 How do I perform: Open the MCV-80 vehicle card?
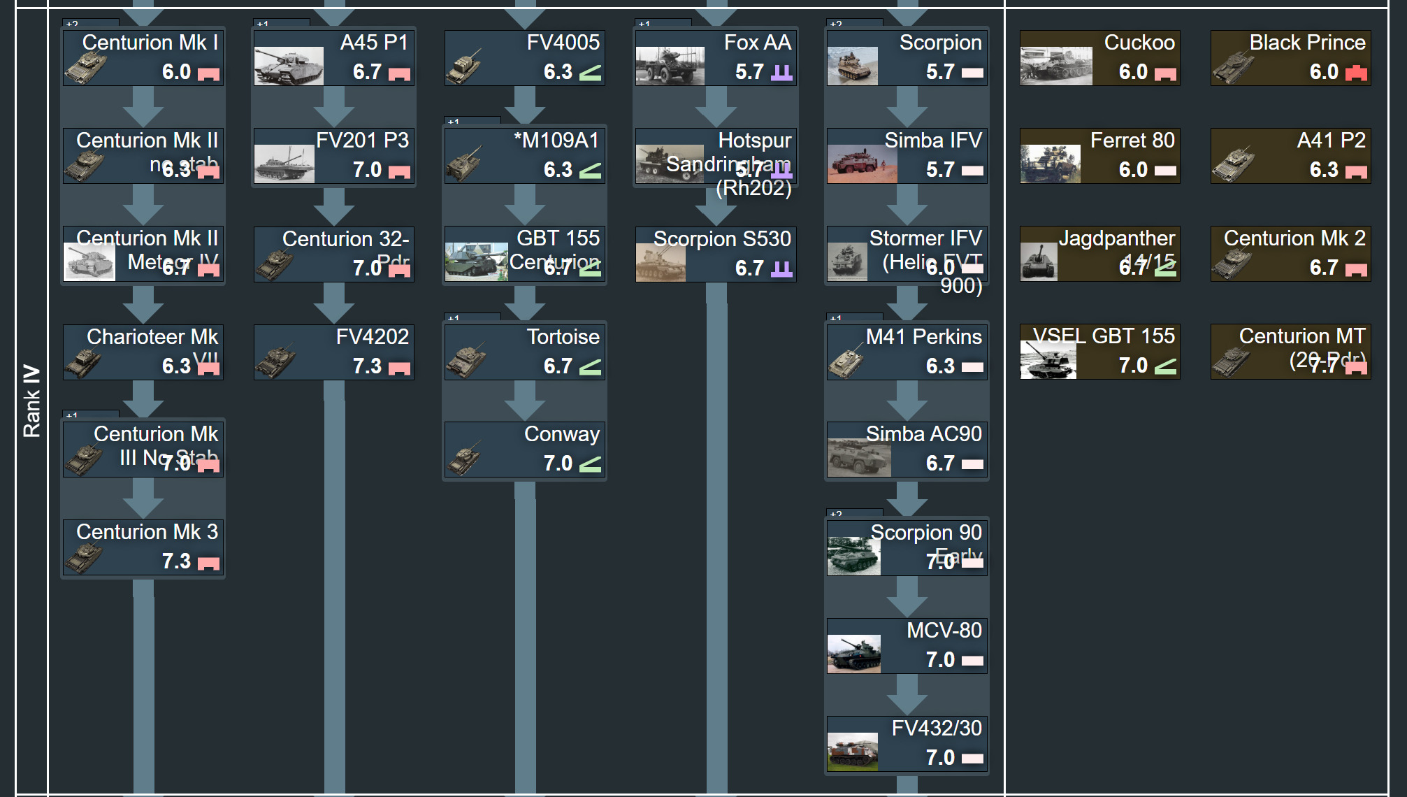(907, 645)
